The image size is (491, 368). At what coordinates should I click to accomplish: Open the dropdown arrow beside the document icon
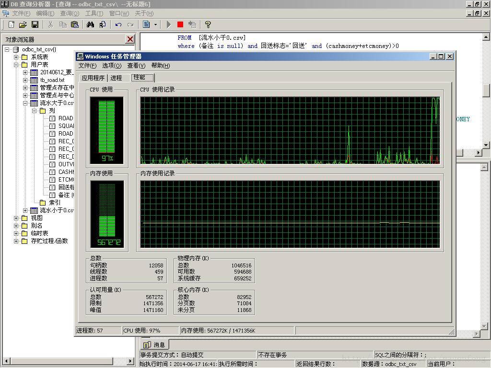point(155,24)
